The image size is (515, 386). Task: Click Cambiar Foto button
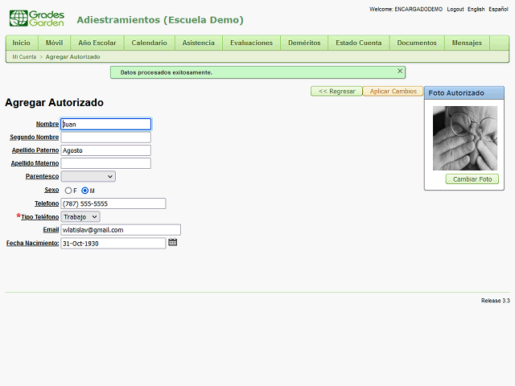point(472,179)
